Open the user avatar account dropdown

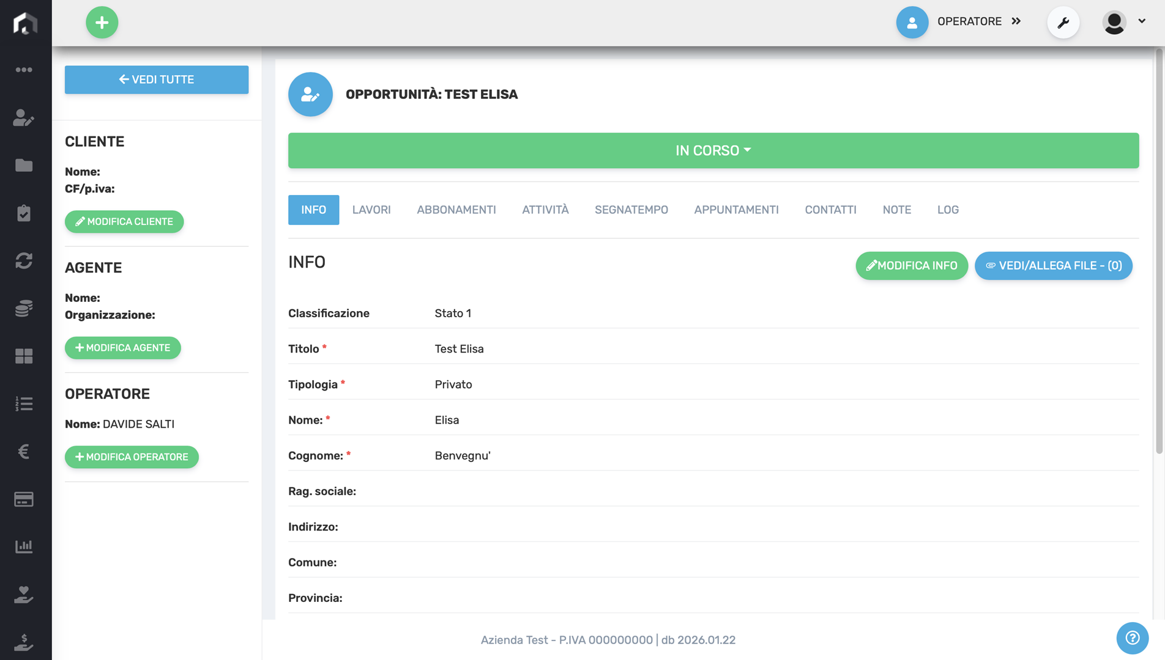[x=1123, y=23]
